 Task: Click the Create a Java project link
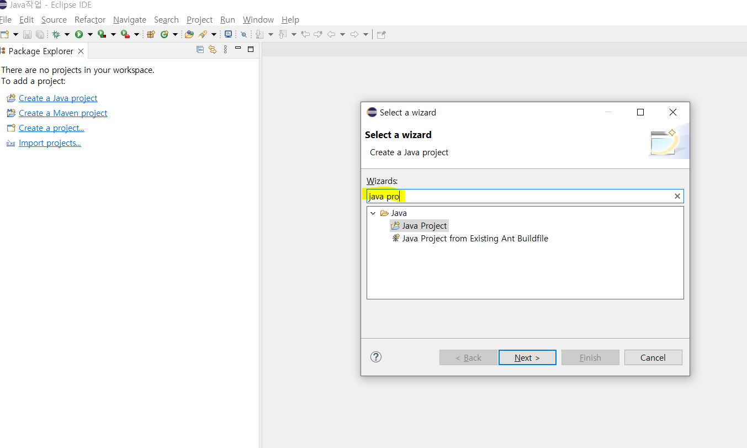pos(58,98)
